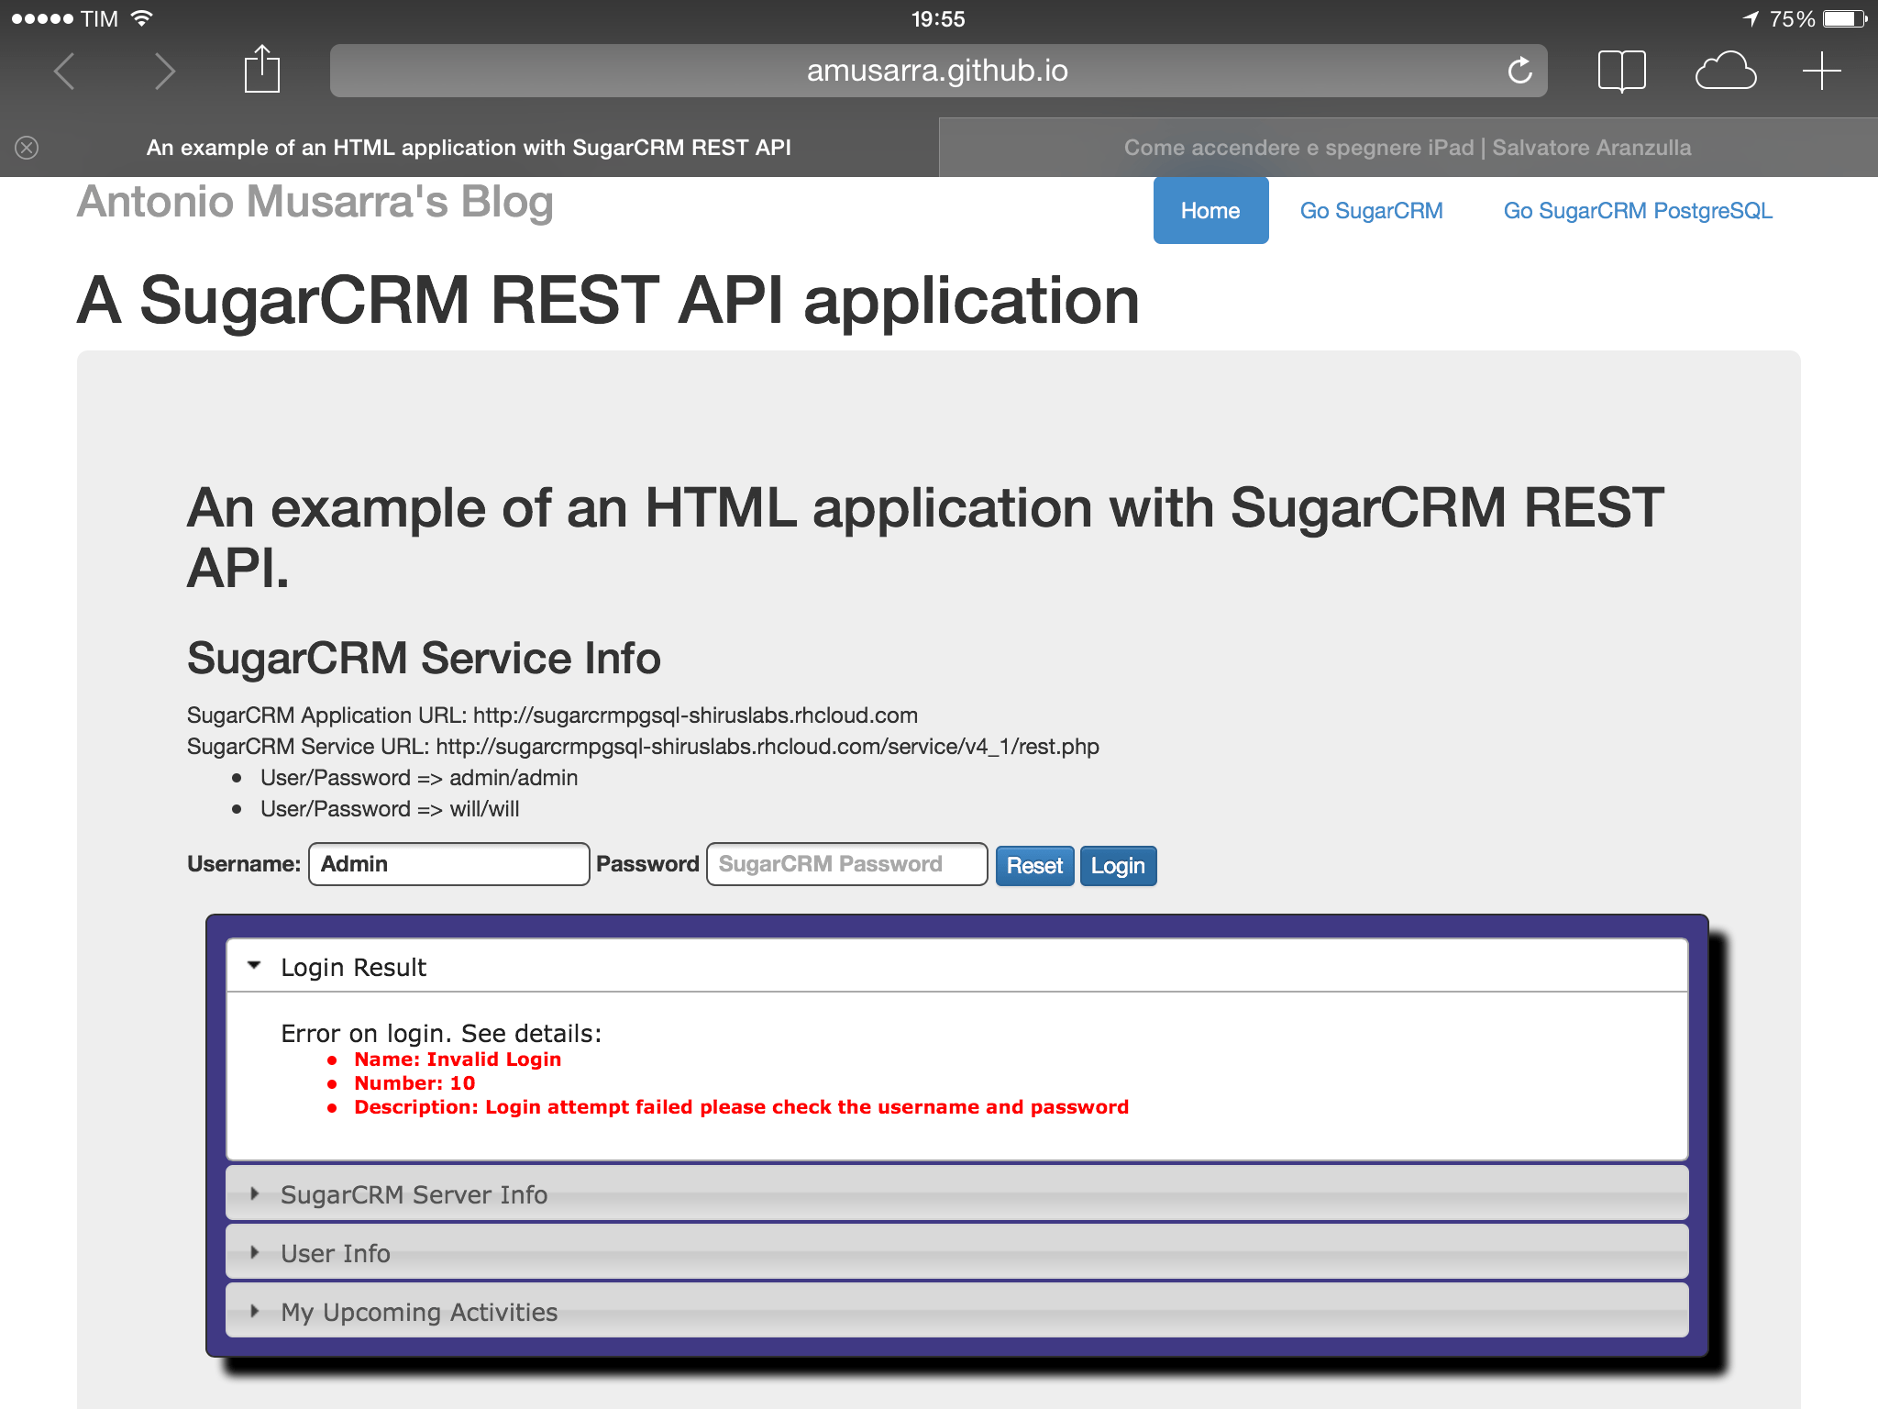Open iCloud tabs cloud icon

pos(1726,72)
